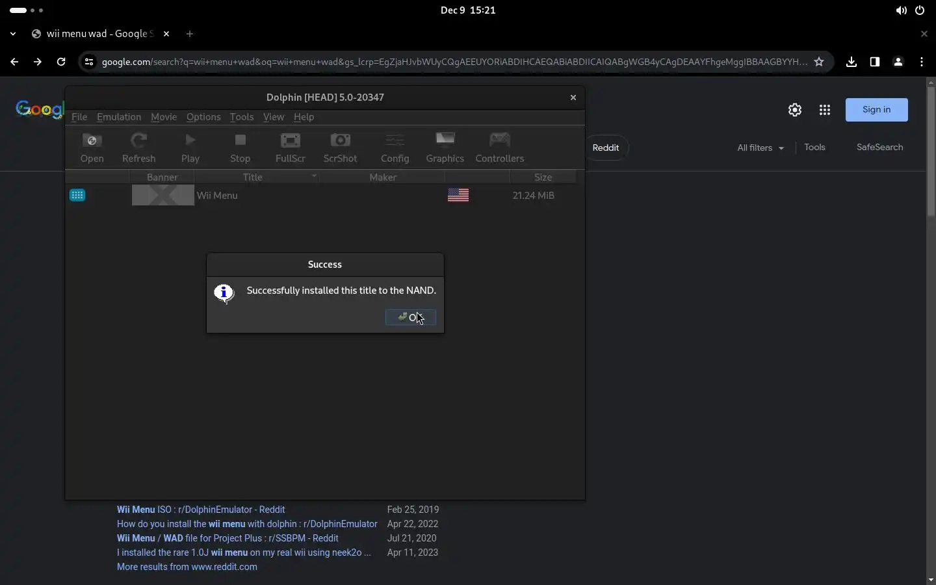Open the browser profile icon
The width and height of the screenshot is (936, 585).
pos(898,62)
